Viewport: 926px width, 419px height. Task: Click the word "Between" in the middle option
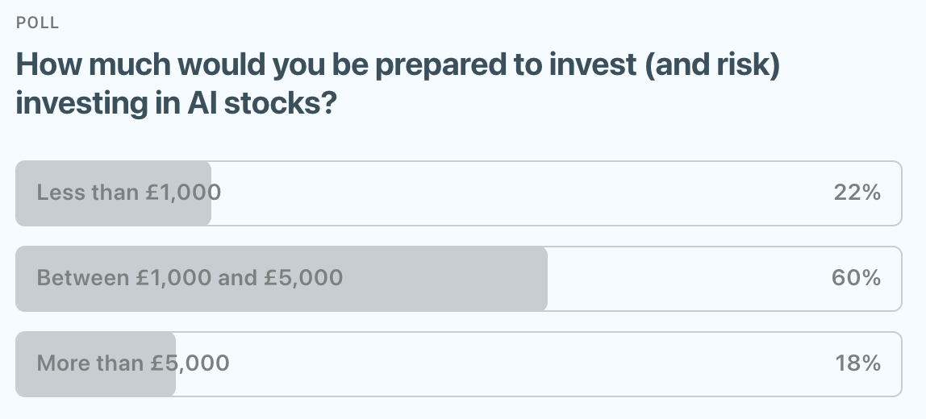pos(82,279)
